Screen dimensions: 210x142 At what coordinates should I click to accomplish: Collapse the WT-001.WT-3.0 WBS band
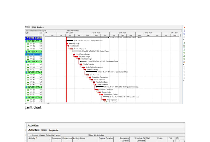[34, 62]
